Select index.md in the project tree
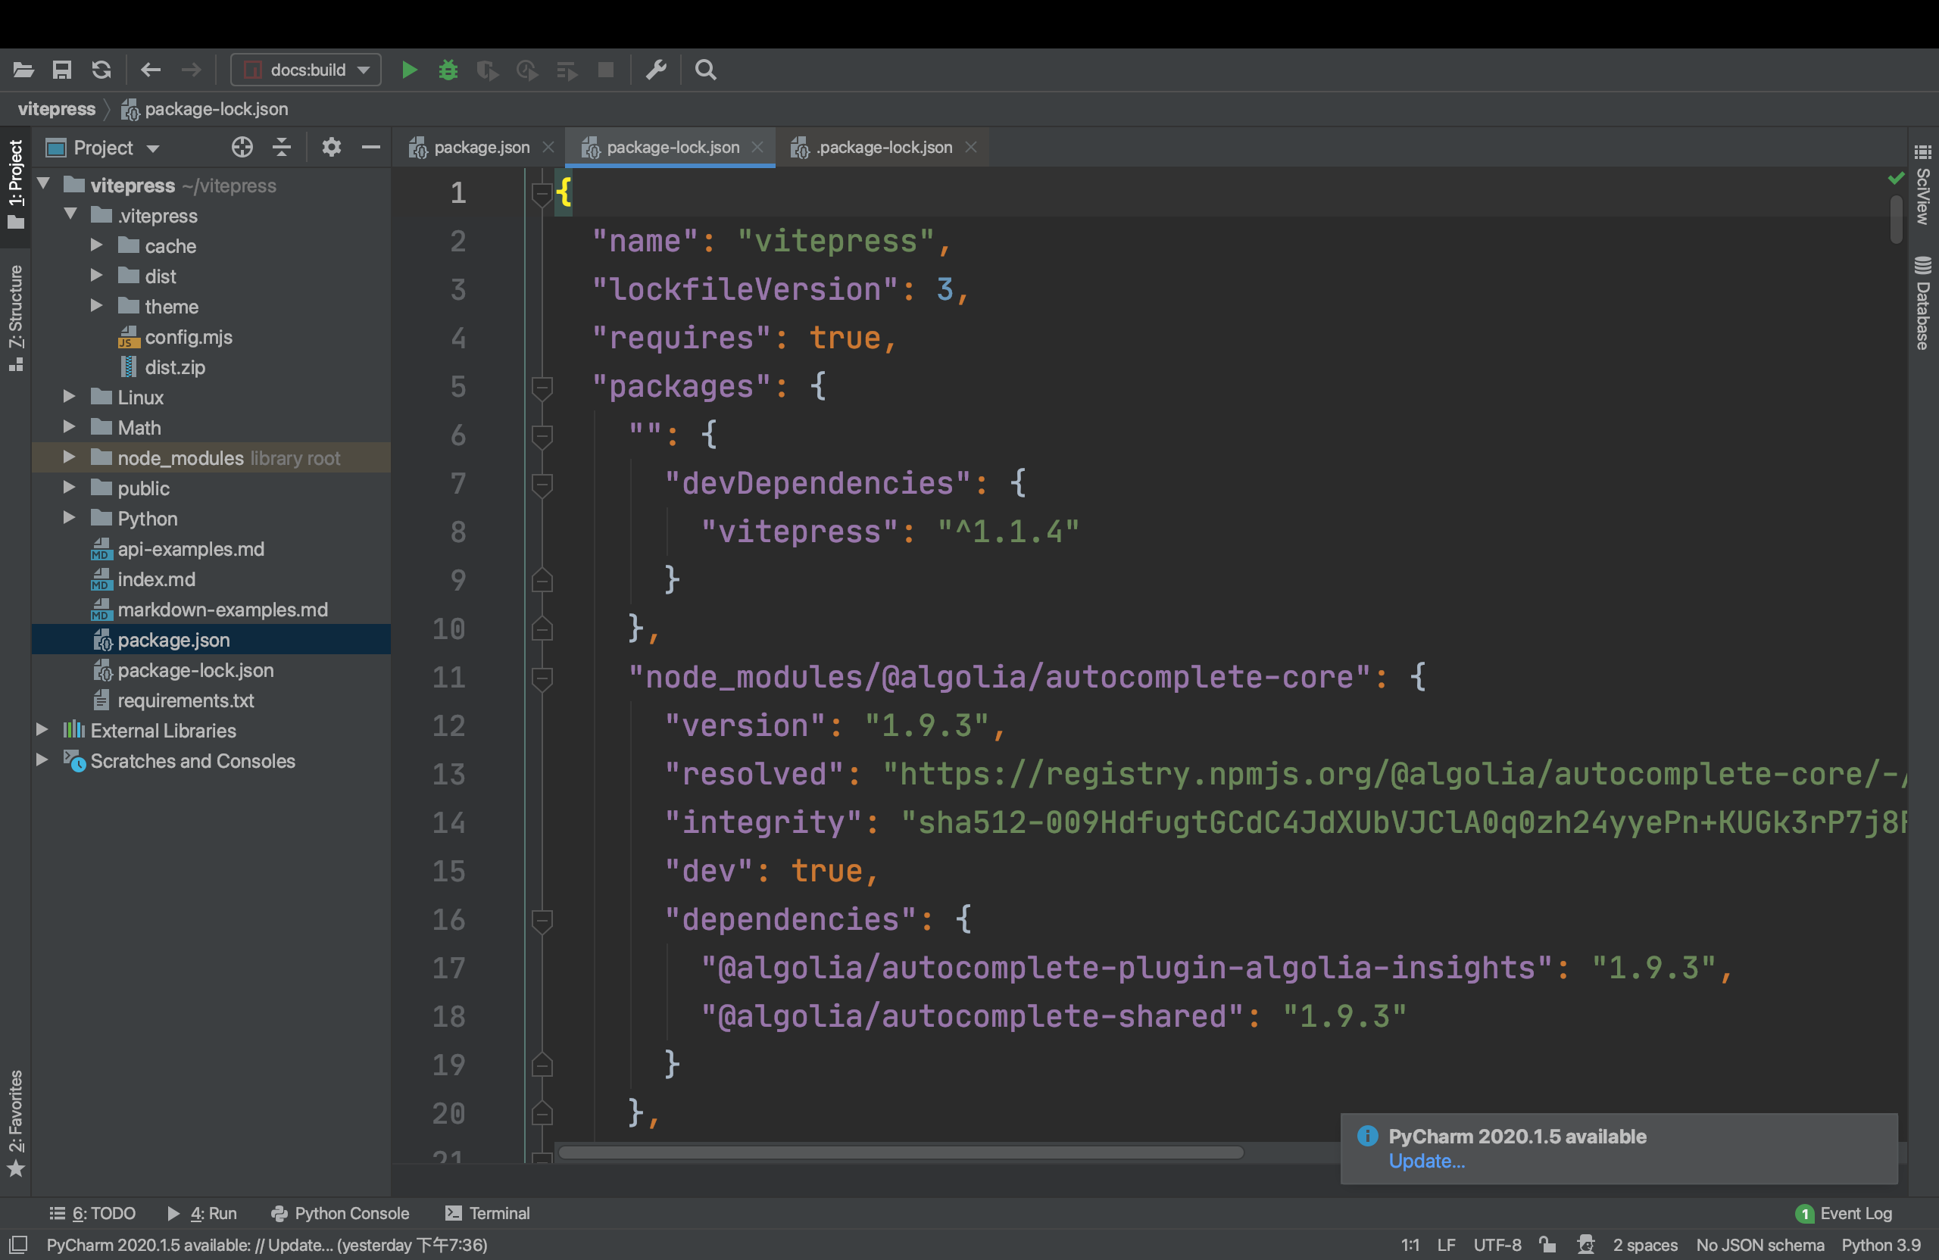Viewport: 1939px width, 1260px height. coord(157,579)
